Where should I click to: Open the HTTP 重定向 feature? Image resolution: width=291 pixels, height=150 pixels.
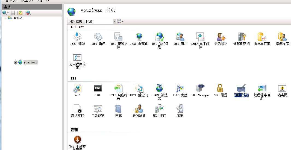click(139, 90)
